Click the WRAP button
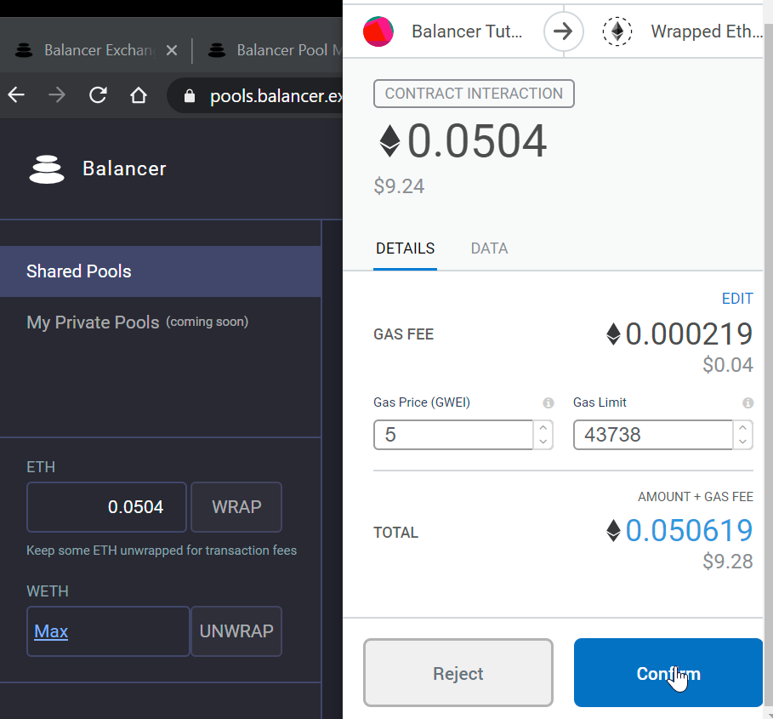The image size is (773, 719). (x=236, y=507)
